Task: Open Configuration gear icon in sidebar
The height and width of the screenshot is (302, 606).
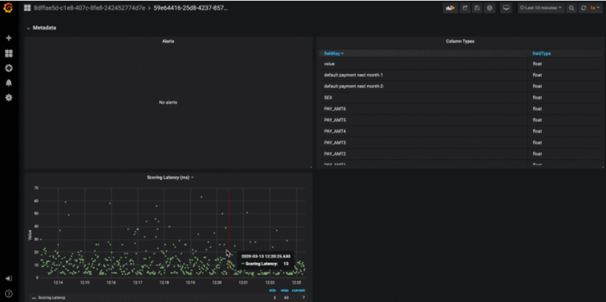Action: coord(9,98)
